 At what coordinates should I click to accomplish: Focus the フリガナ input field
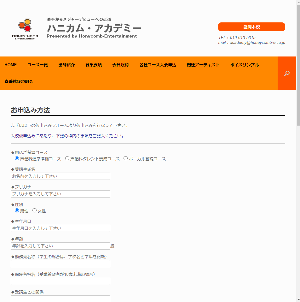(x=61, y=194)
